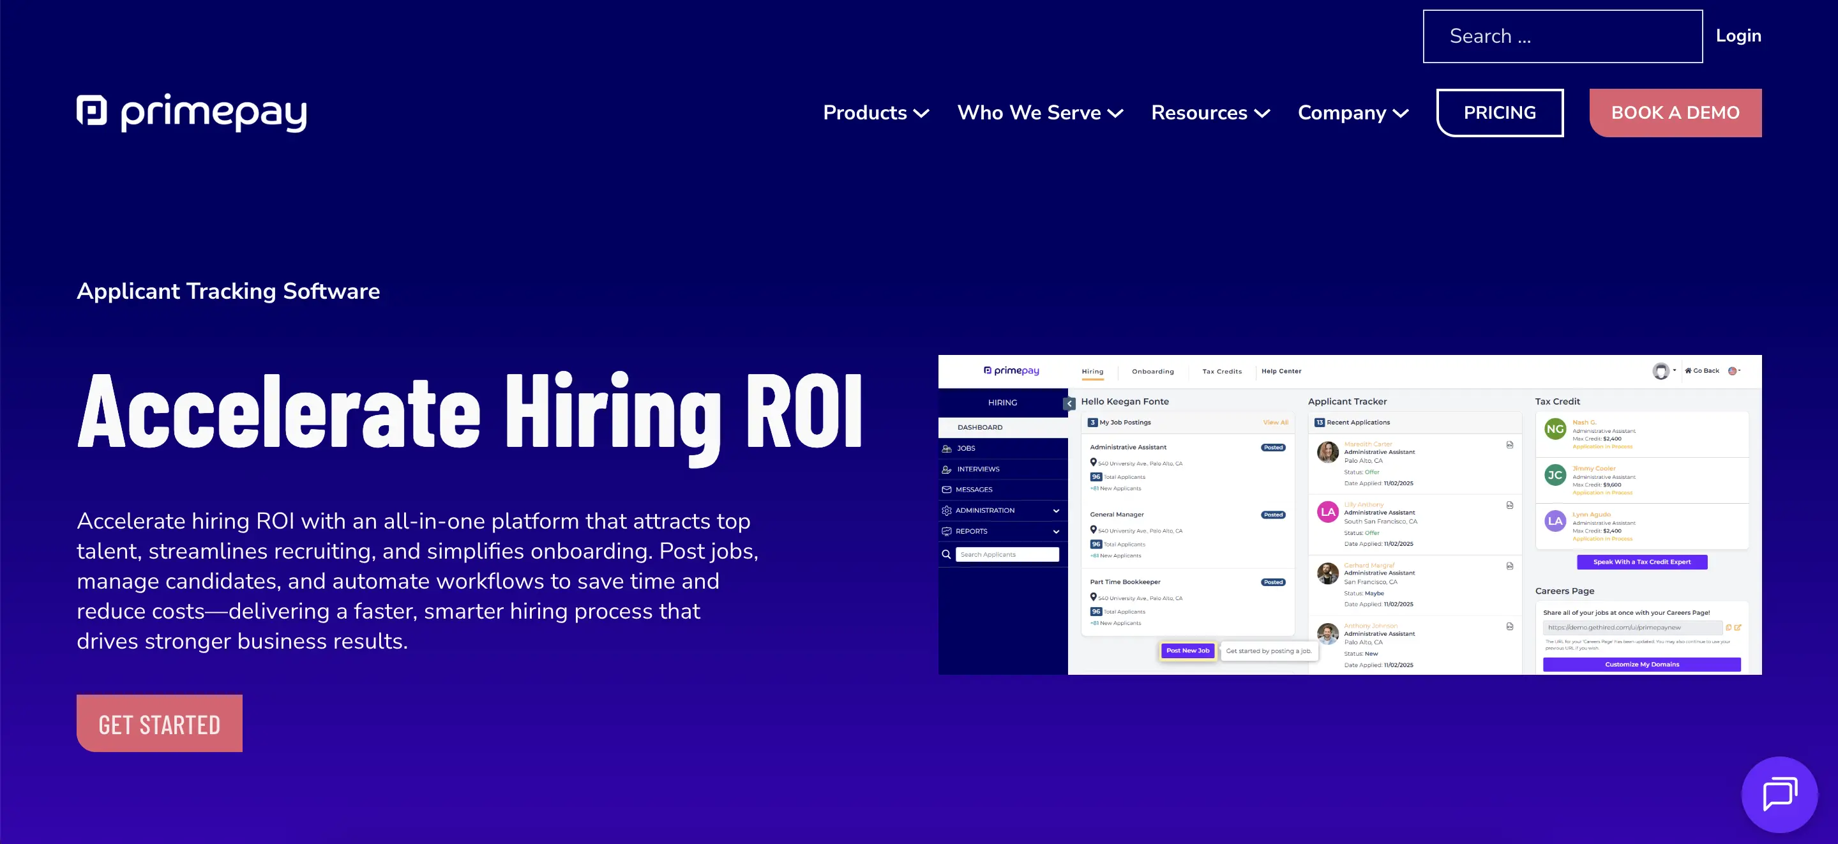The width and height of the screenshot is (1838, 844).
Task: Click the location pin under Part Time Bookkeeper
Action: click(1093, 597)
